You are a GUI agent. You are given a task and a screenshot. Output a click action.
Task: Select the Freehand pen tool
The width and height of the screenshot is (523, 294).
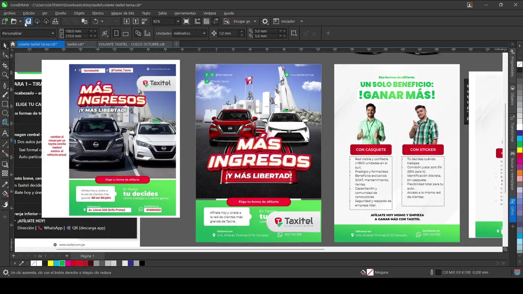[x=5, y=85]
